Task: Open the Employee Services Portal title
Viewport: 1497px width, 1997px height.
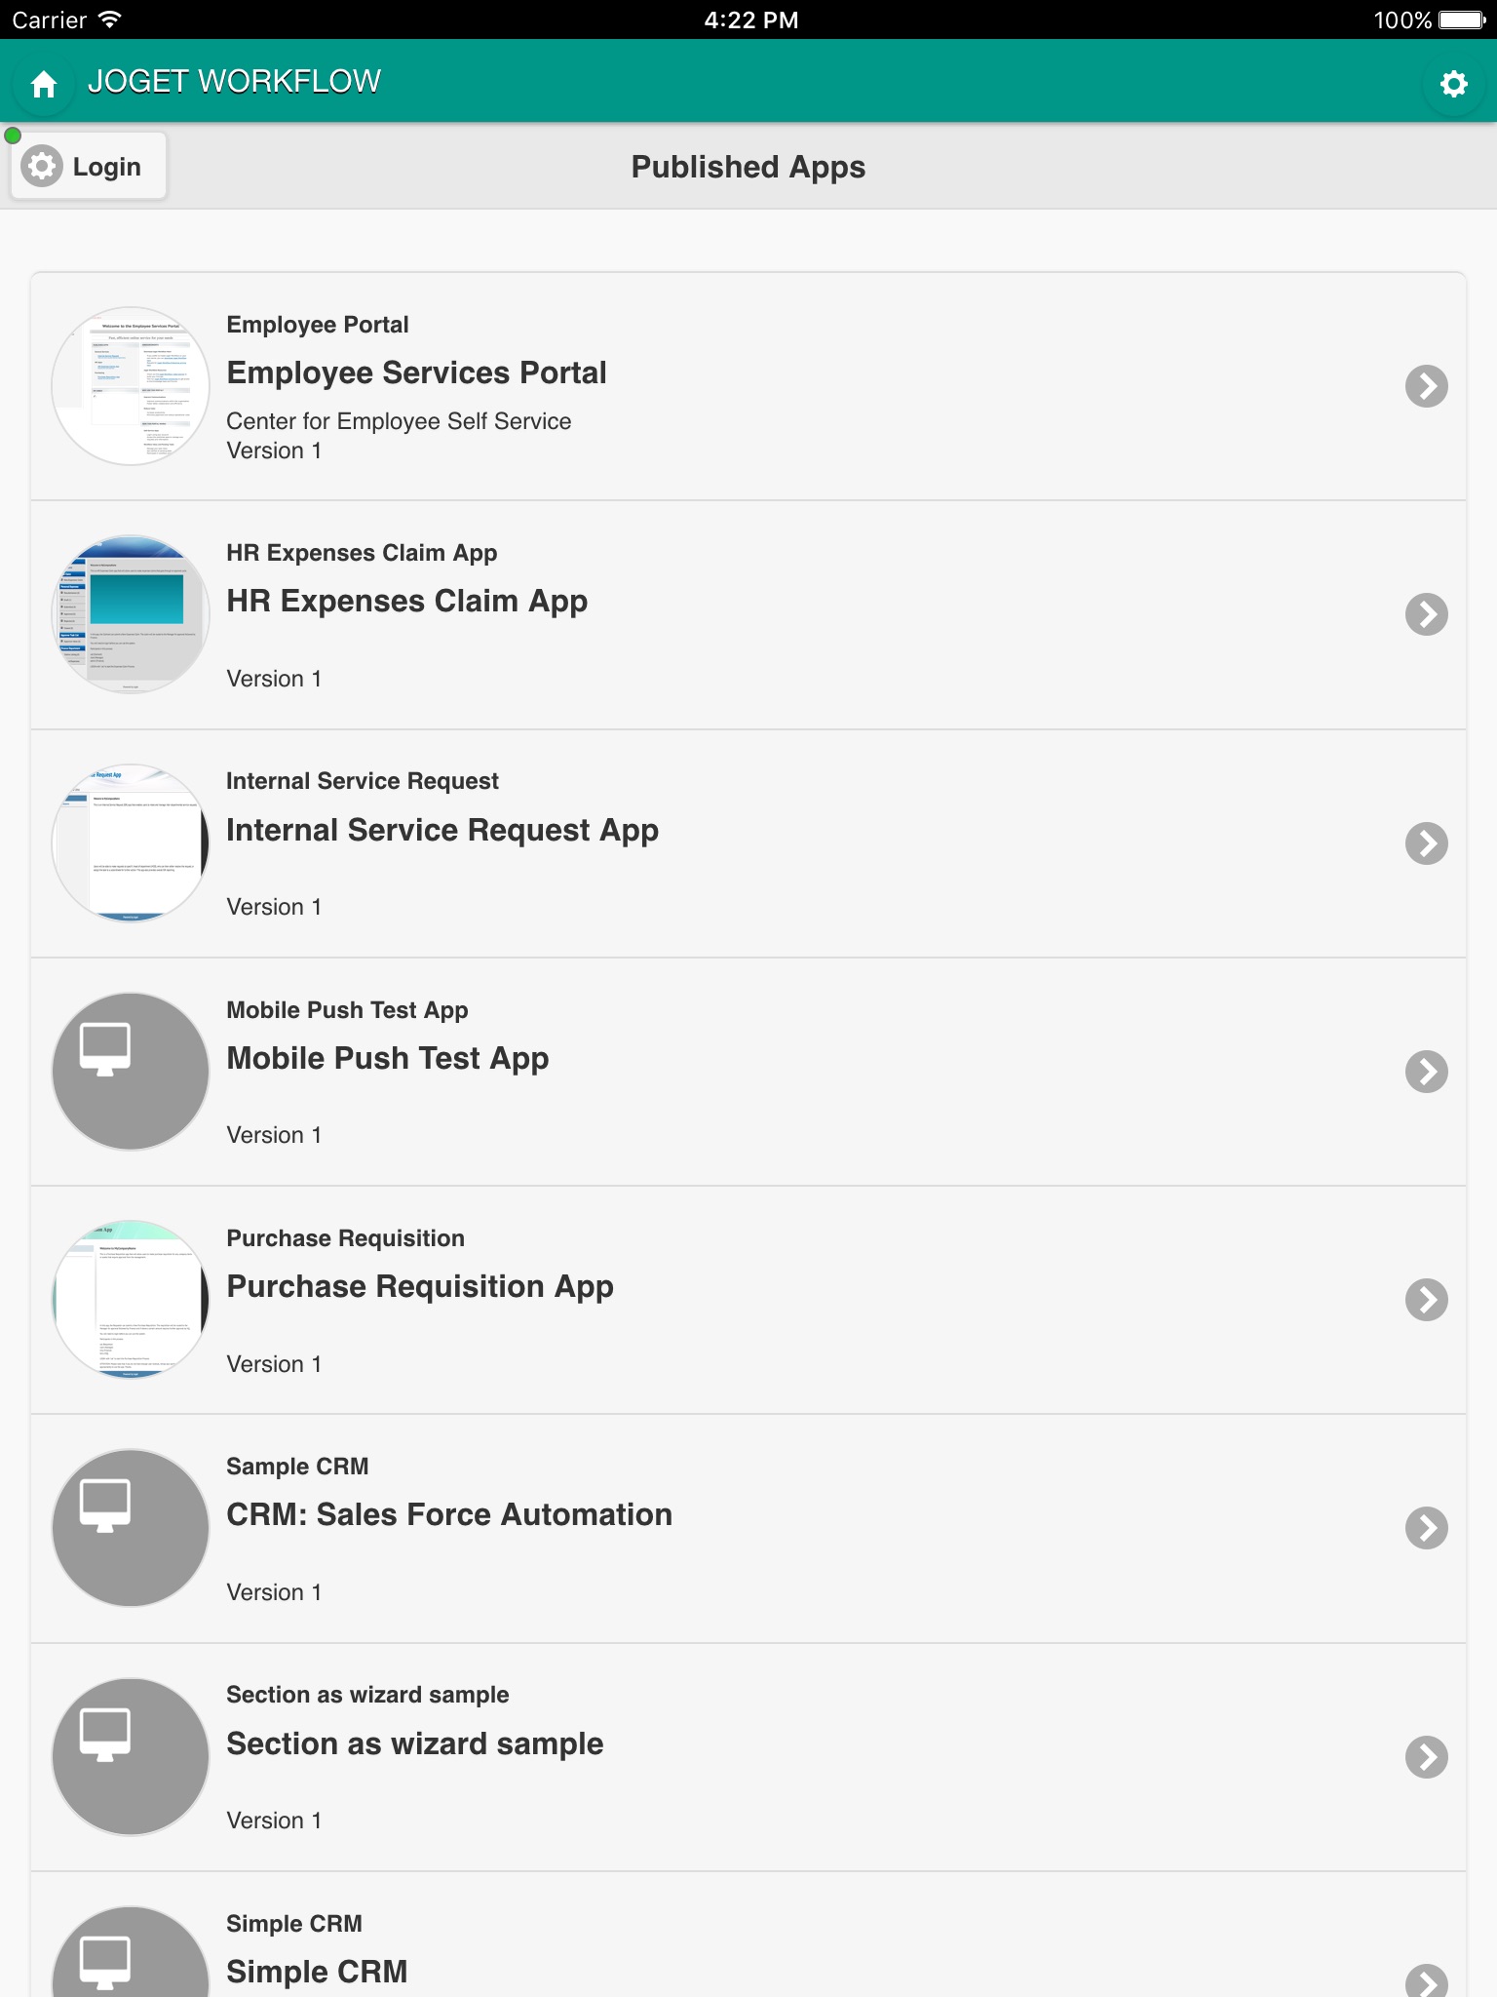Action: click(416, 372)
